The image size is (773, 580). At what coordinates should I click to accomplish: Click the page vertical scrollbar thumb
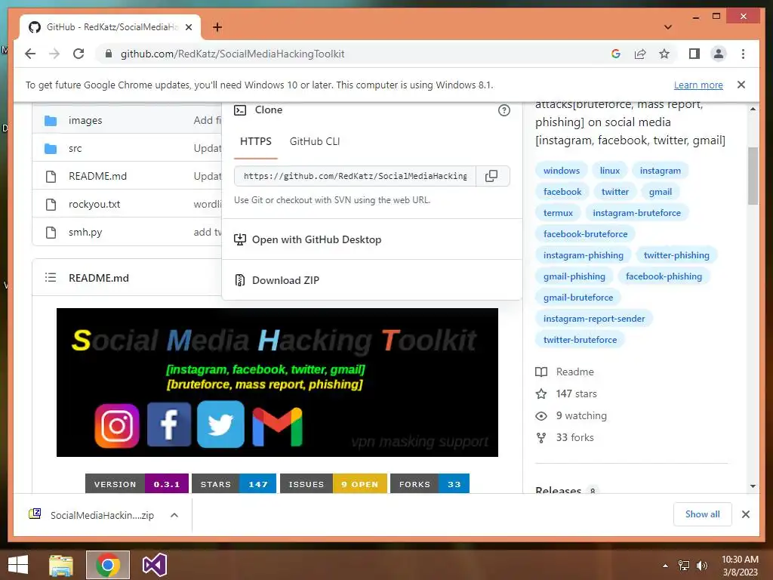tap(753, 175)
